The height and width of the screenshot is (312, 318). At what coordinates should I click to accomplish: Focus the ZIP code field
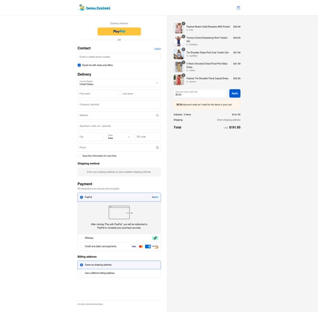tap(148, 137)
